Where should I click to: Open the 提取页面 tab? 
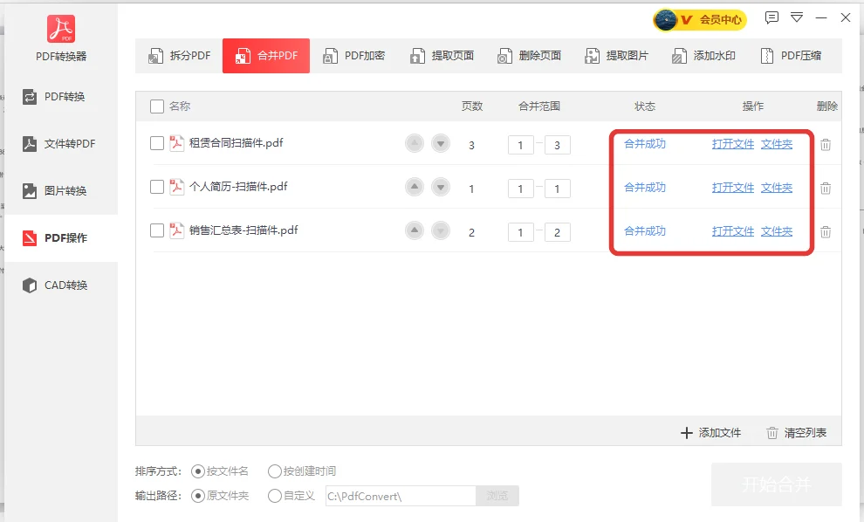[x=441, y=56]
